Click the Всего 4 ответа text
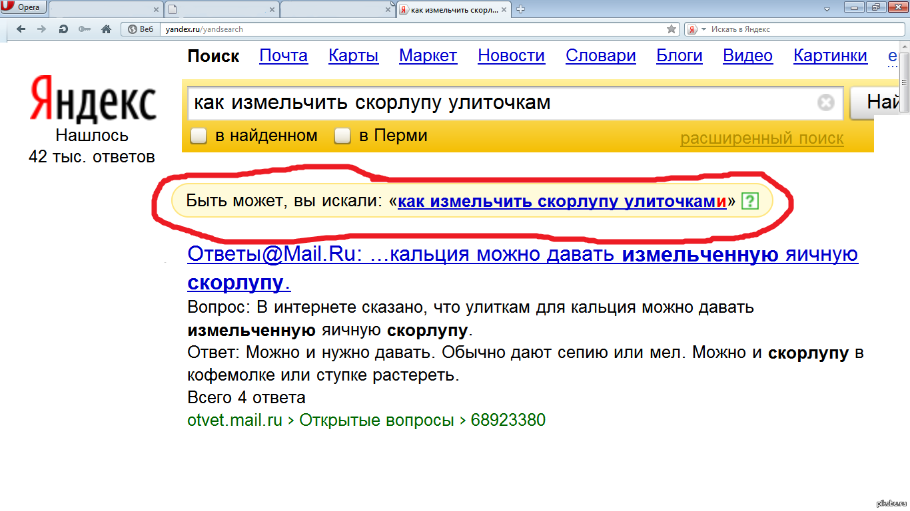 coord(246,398)
